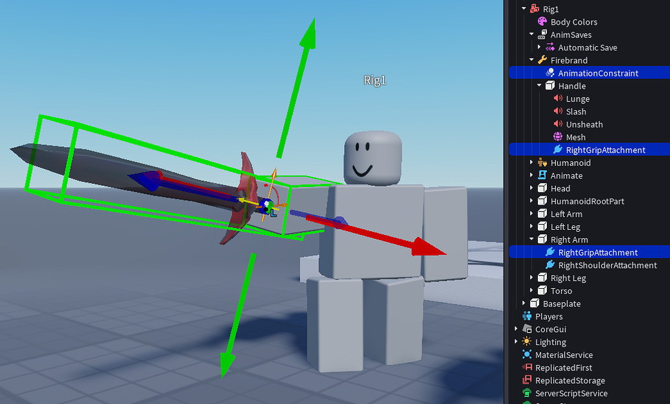Collapse the Rig1 tree node

pyautogui.click(x=524, y=8)
